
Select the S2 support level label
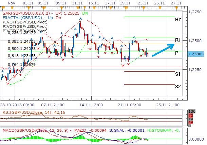(x=177, y=87)
